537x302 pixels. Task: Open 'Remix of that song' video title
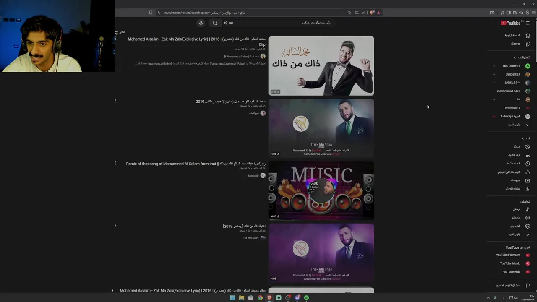pos(196,164)
